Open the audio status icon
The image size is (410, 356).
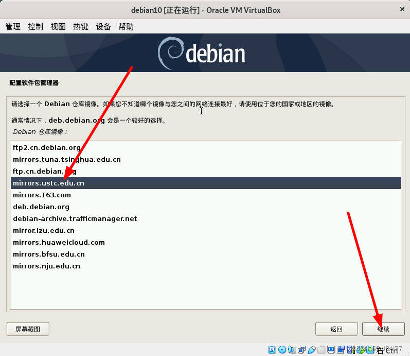point(292,350)
